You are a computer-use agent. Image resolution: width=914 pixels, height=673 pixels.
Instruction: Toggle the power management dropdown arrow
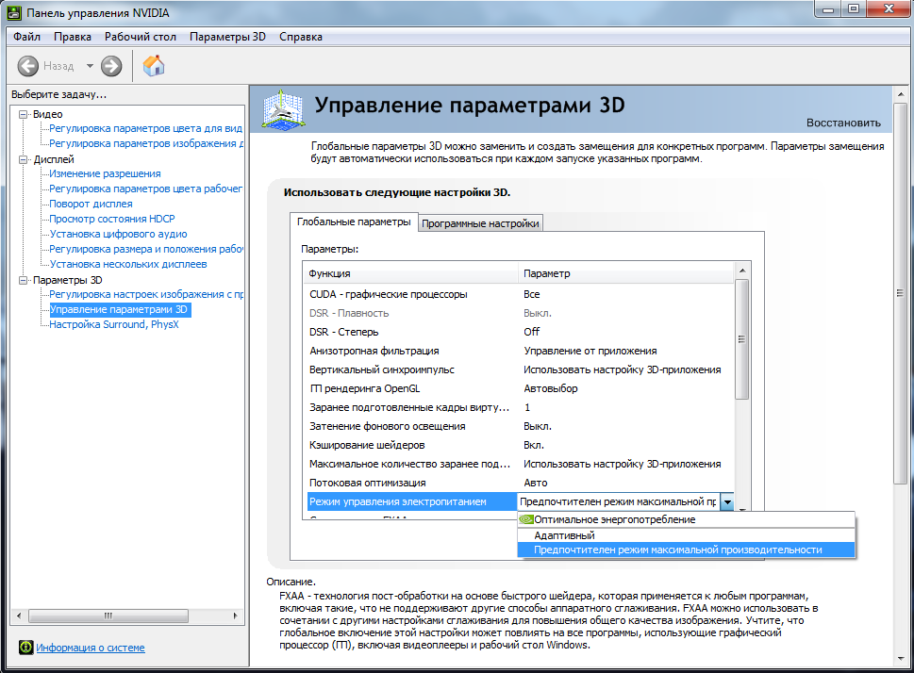pos(727,501)
